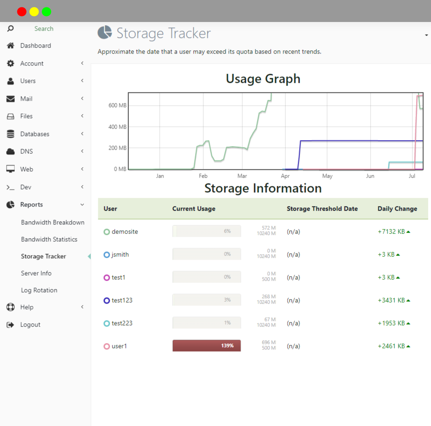Image resolution: width=431 pixels, height=426 pixels.
Task: Open Bandwidth Breakdown report
Action: [x=53, y=223]
